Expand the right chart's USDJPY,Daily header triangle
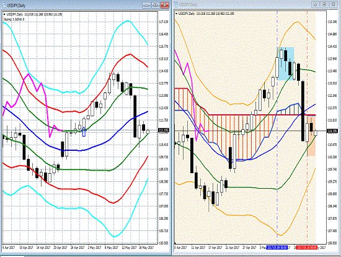This screenshot has width=341, height=257. coord(176,14)
